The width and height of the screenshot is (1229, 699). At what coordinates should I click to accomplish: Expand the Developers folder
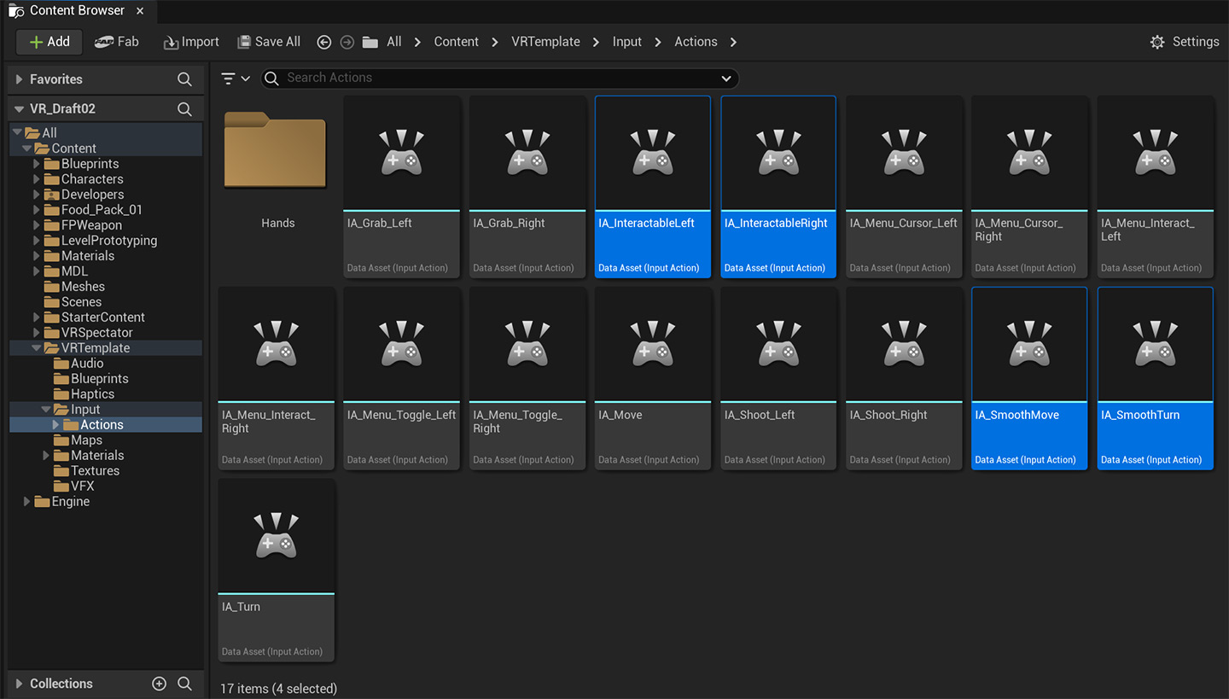point(37,195)
